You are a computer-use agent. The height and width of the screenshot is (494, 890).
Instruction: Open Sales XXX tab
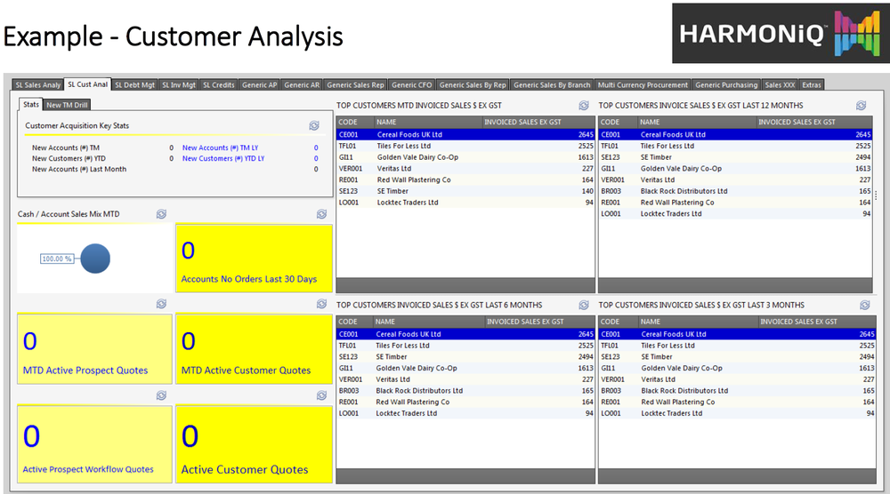click(780, 85)
